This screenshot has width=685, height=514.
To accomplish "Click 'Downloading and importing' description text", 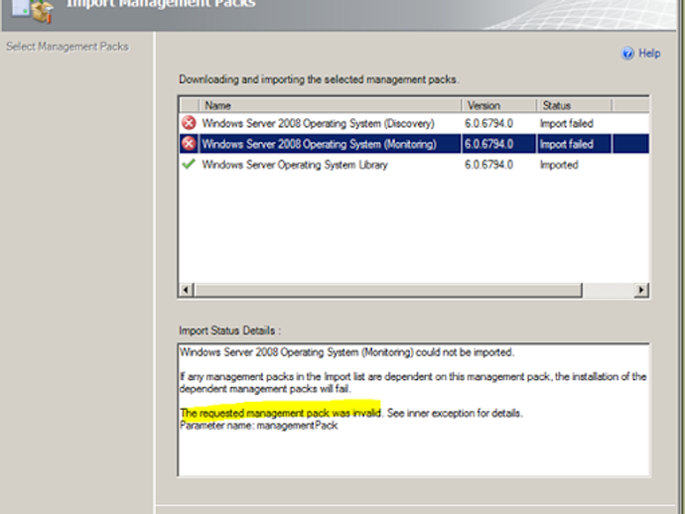I will [x=319, y=79].
